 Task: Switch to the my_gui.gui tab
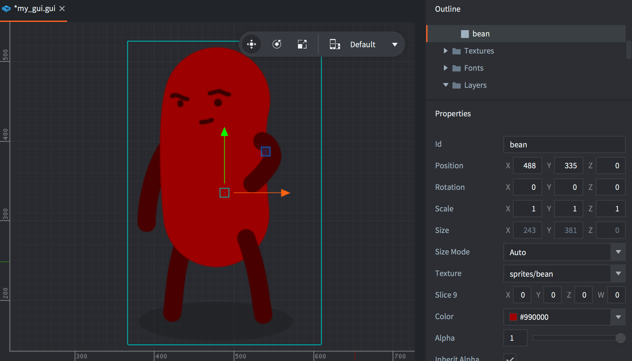(34, 9)
